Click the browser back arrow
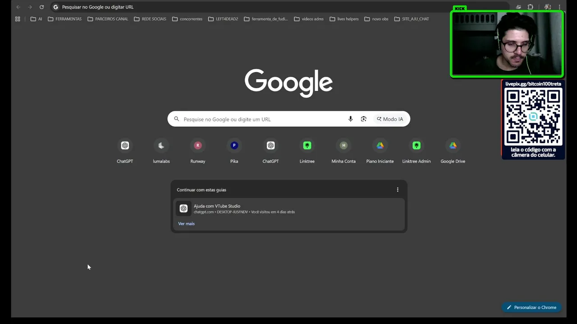577x324 pixels. (x=18, y=7)
